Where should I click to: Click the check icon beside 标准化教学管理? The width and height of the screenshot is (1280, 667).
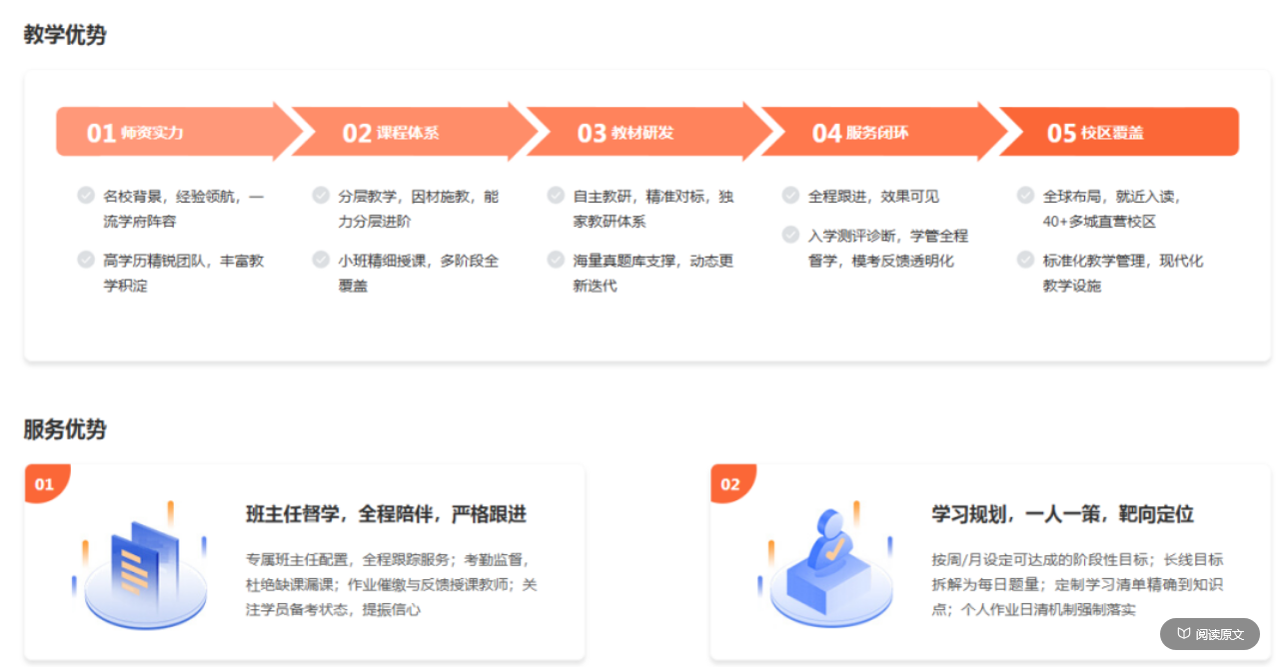1025,260
